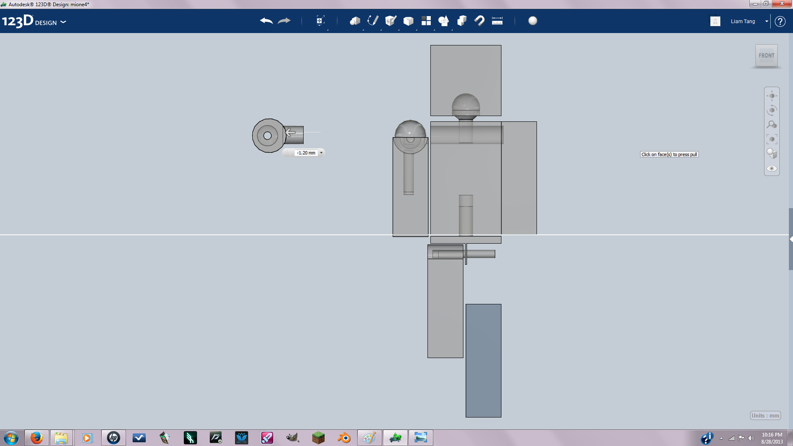Toggle the materials and outlines view mode
The image size is (793, 446).
772,154
